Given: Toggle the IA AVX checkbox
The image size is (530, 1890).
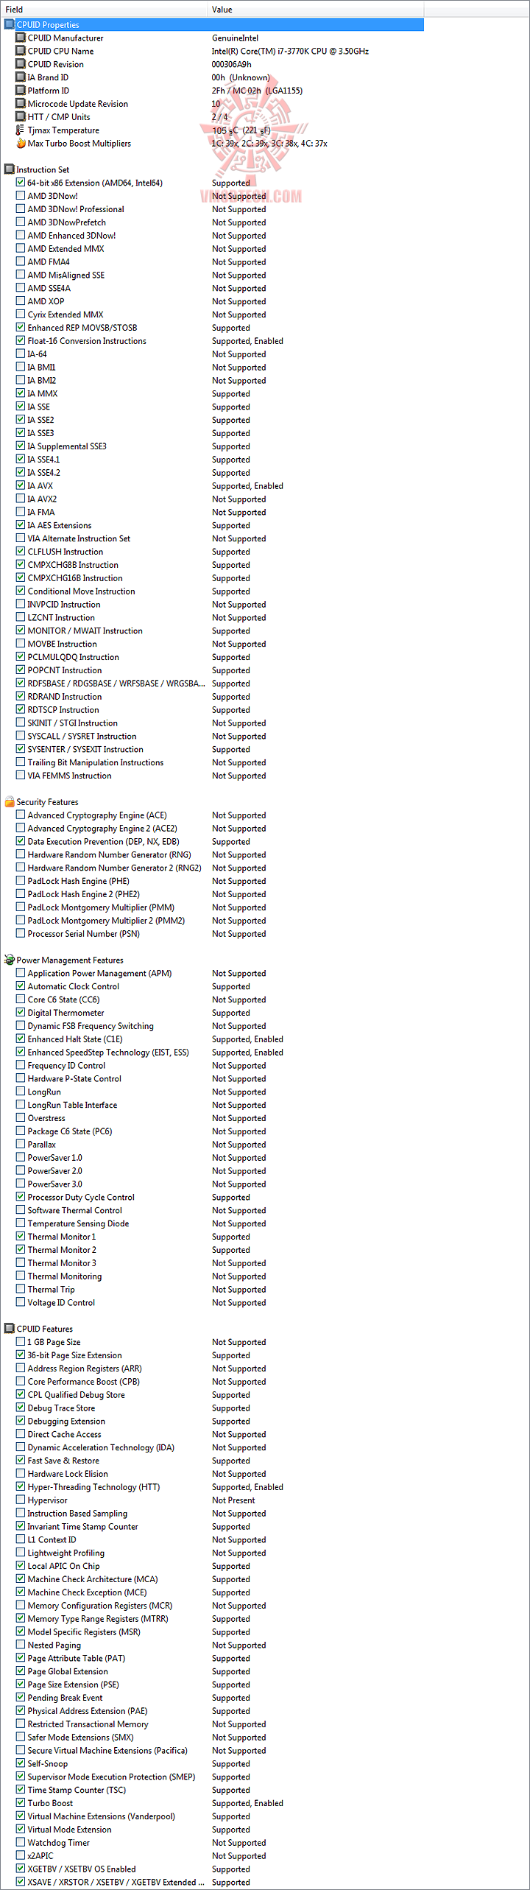Looking at the screenshot, I should (x=21, y=486).
